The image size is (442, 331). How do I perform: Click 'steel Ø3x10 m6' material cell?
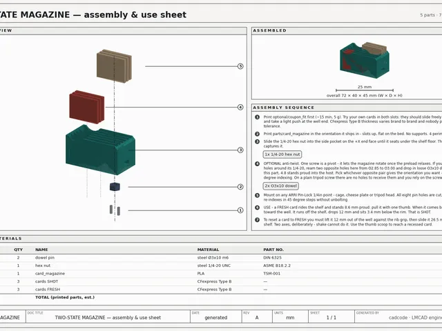213,257
